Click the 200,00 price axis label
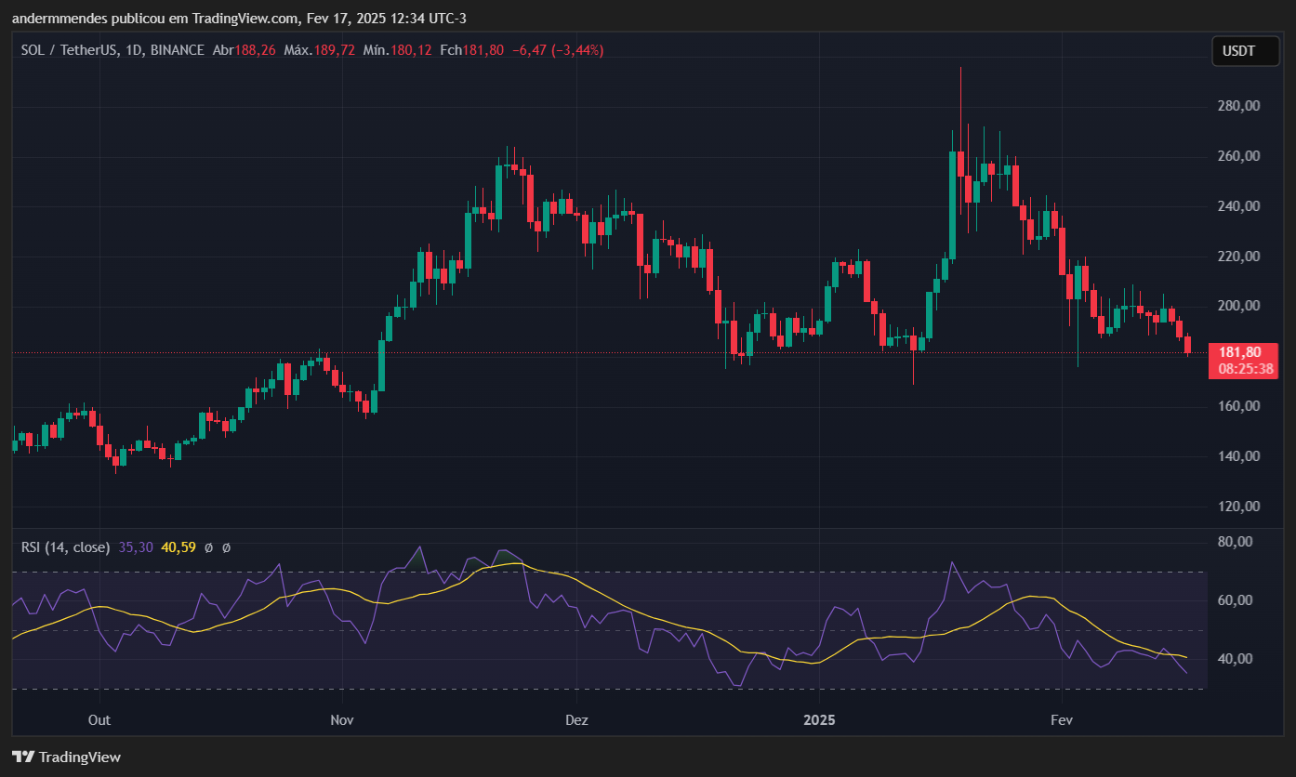This screenshot has width=1296, height=777. [x=1237, y=306]
